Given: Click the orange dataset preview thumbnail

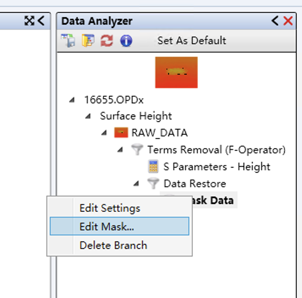Looking at the screenshot, I should coord(176,72).
